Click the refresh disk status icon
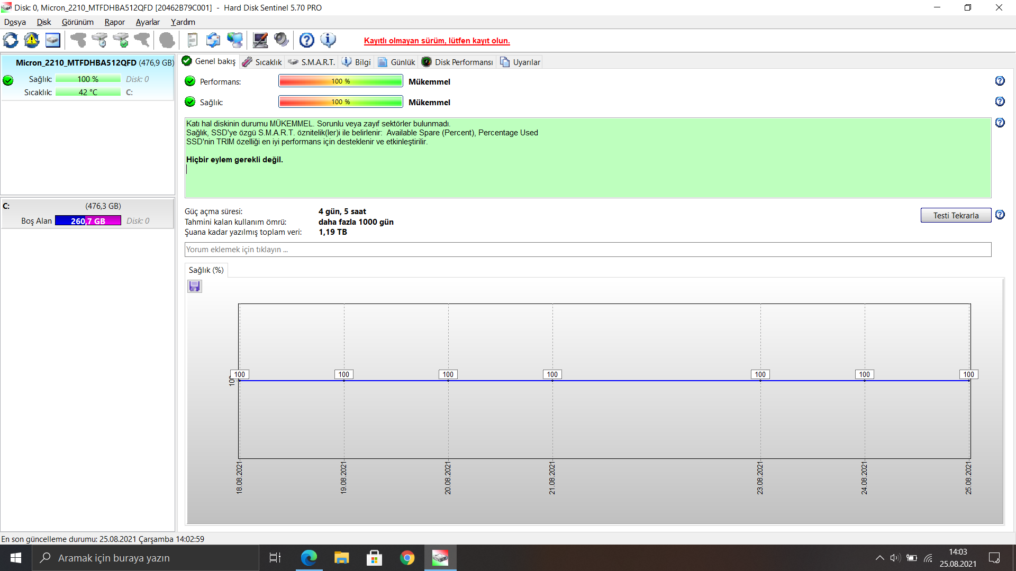 pyautogui.click(x=11, y=40)
